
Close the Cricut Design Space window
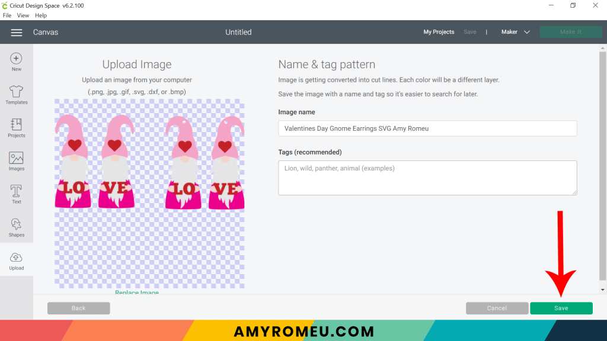(x=595, y=5)
